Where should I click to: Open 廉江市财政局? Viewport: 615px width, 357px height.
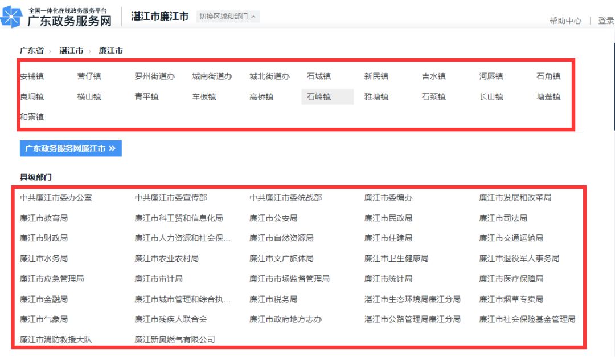(44, 238)
